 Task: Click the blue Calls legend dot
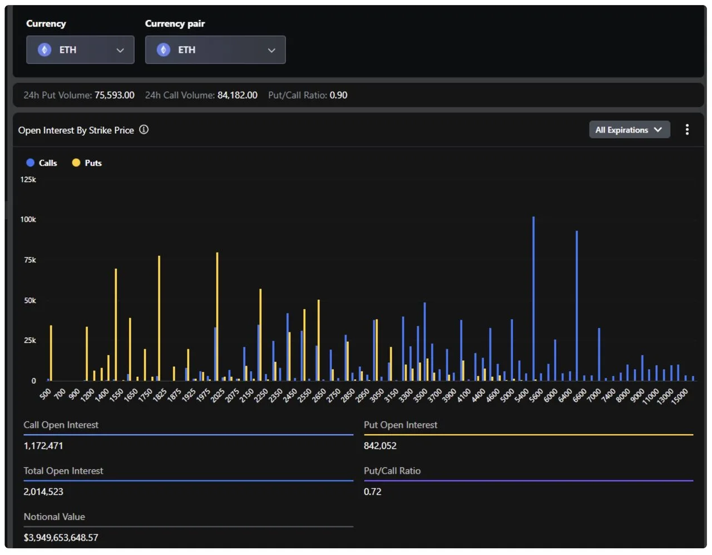(30, 163)
